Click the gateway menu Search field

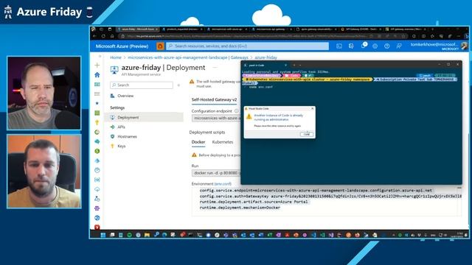[142, 85]
